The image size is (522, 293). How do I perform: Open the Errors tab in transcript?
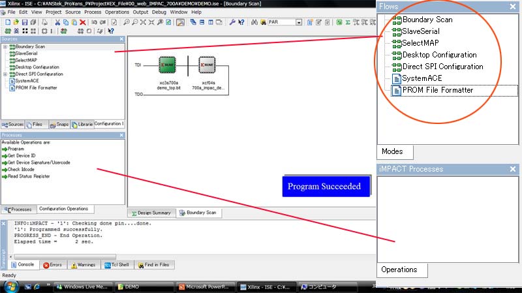pos(53,265)
